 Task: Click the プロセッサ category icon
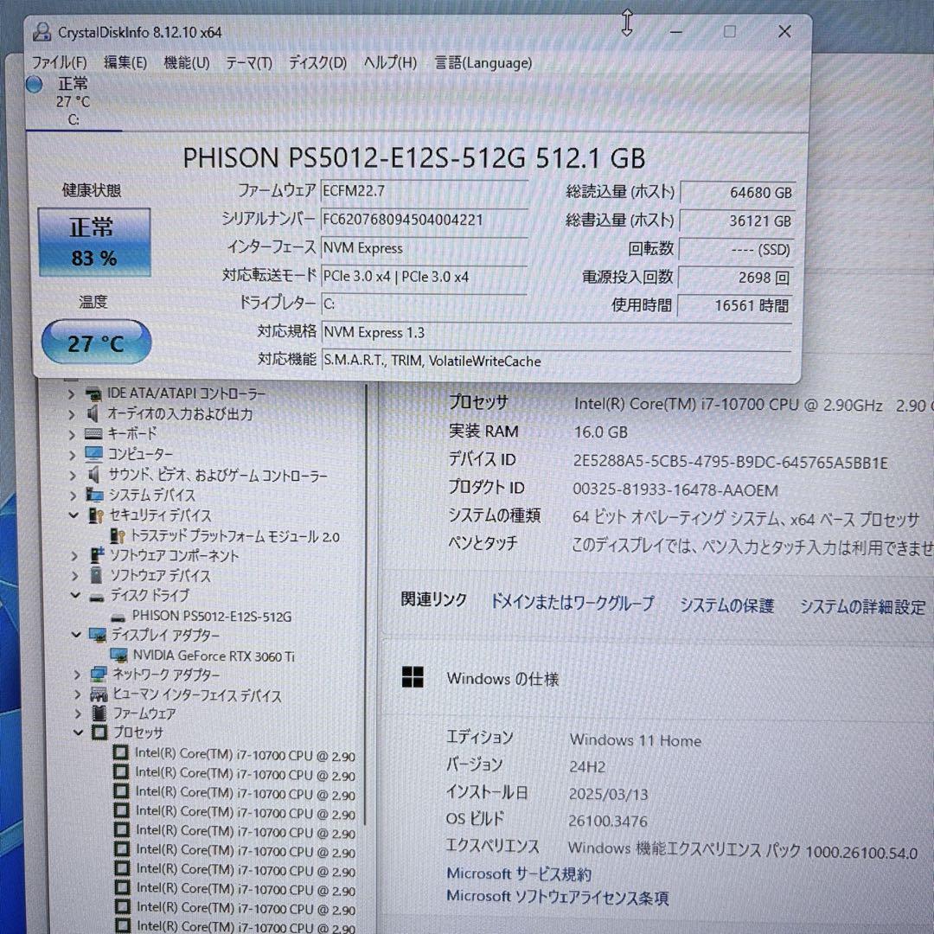(100, 732)
